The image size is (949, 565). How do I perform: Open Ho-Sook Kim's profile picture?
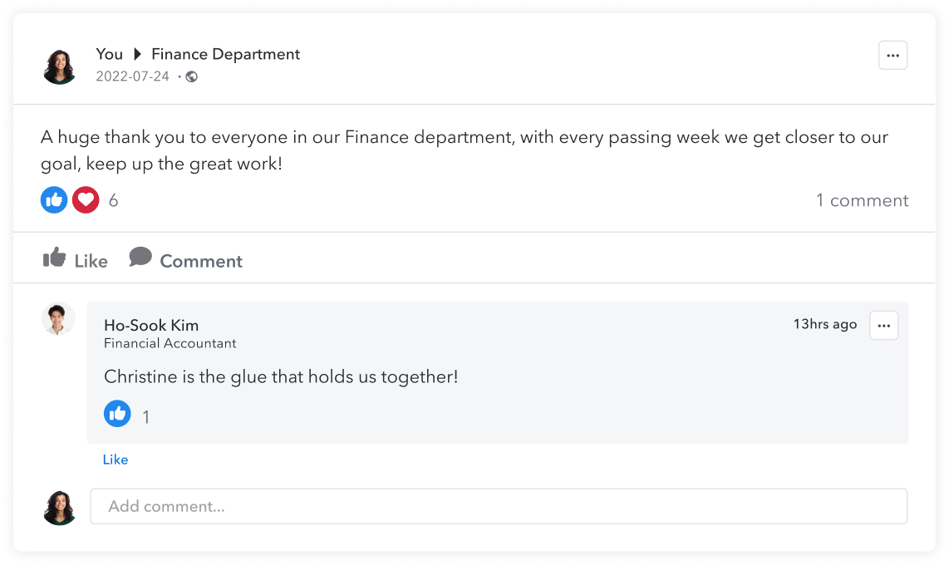pyautogui.click(x=58, y=320)
